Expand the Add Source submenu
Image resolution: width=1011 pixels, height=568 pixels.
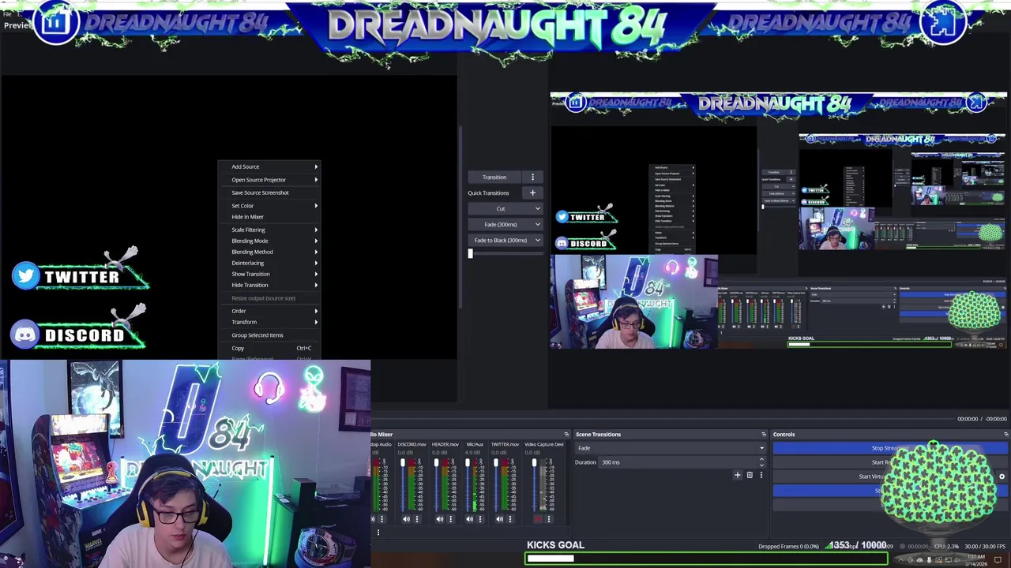coord(269,166)
